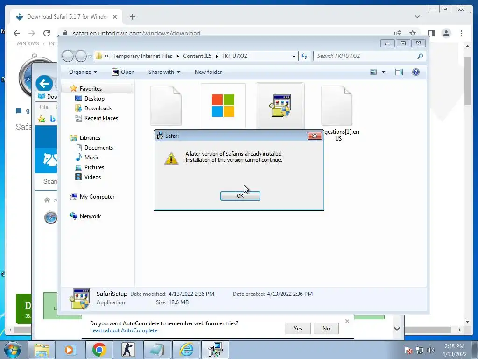Click the Counter-Strike taskbar icon
478x359 pixels.
coord(128,350)
